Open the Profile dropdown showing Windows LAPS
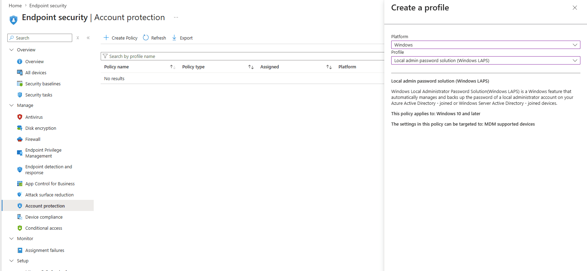The width and height of the screenshot is (587, 271). 486,60
